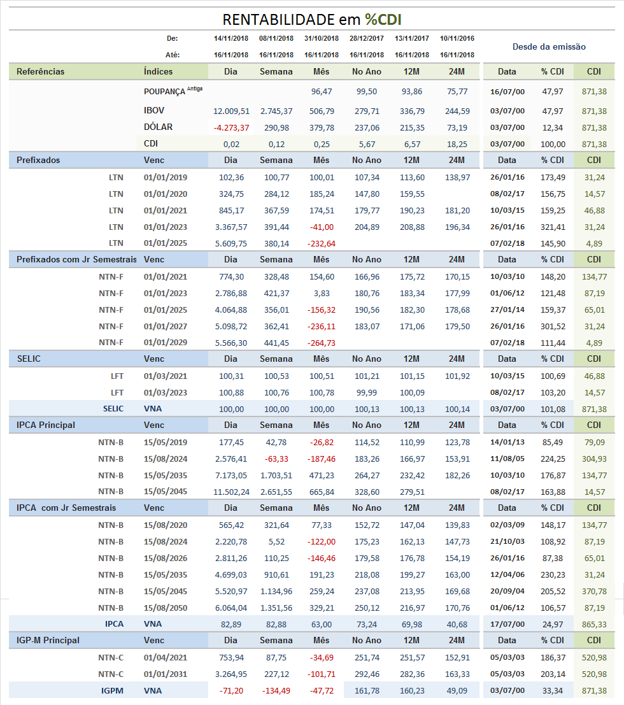Select the Prefixados com Jr Semestrais header
This screenshot has height=705, width=624.
pyautogui.click(x=76, y=259)
